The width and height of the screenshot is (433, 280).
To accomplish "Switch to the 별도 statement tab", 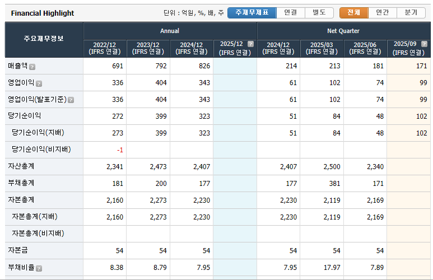I will point(319,12).
